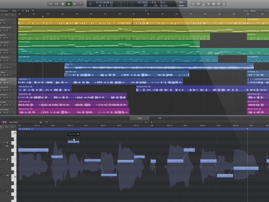
Task: Record-enable the Vintage B3 track
Action: (x=7, y=38)
